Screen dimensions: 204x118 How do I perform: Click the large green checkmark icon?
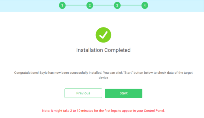point(103,35)
